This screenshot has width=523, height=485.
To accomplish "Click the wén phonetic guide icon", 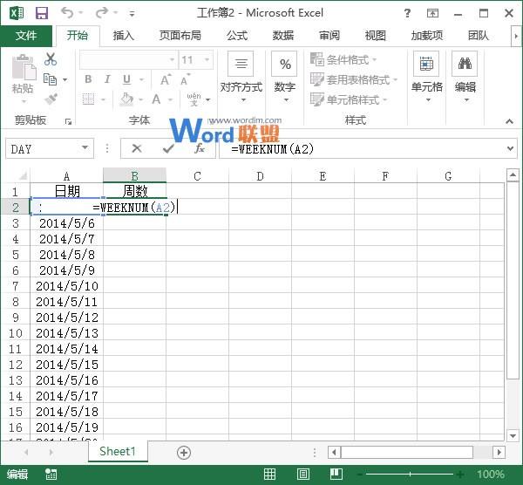I will (x=194, y=99).
